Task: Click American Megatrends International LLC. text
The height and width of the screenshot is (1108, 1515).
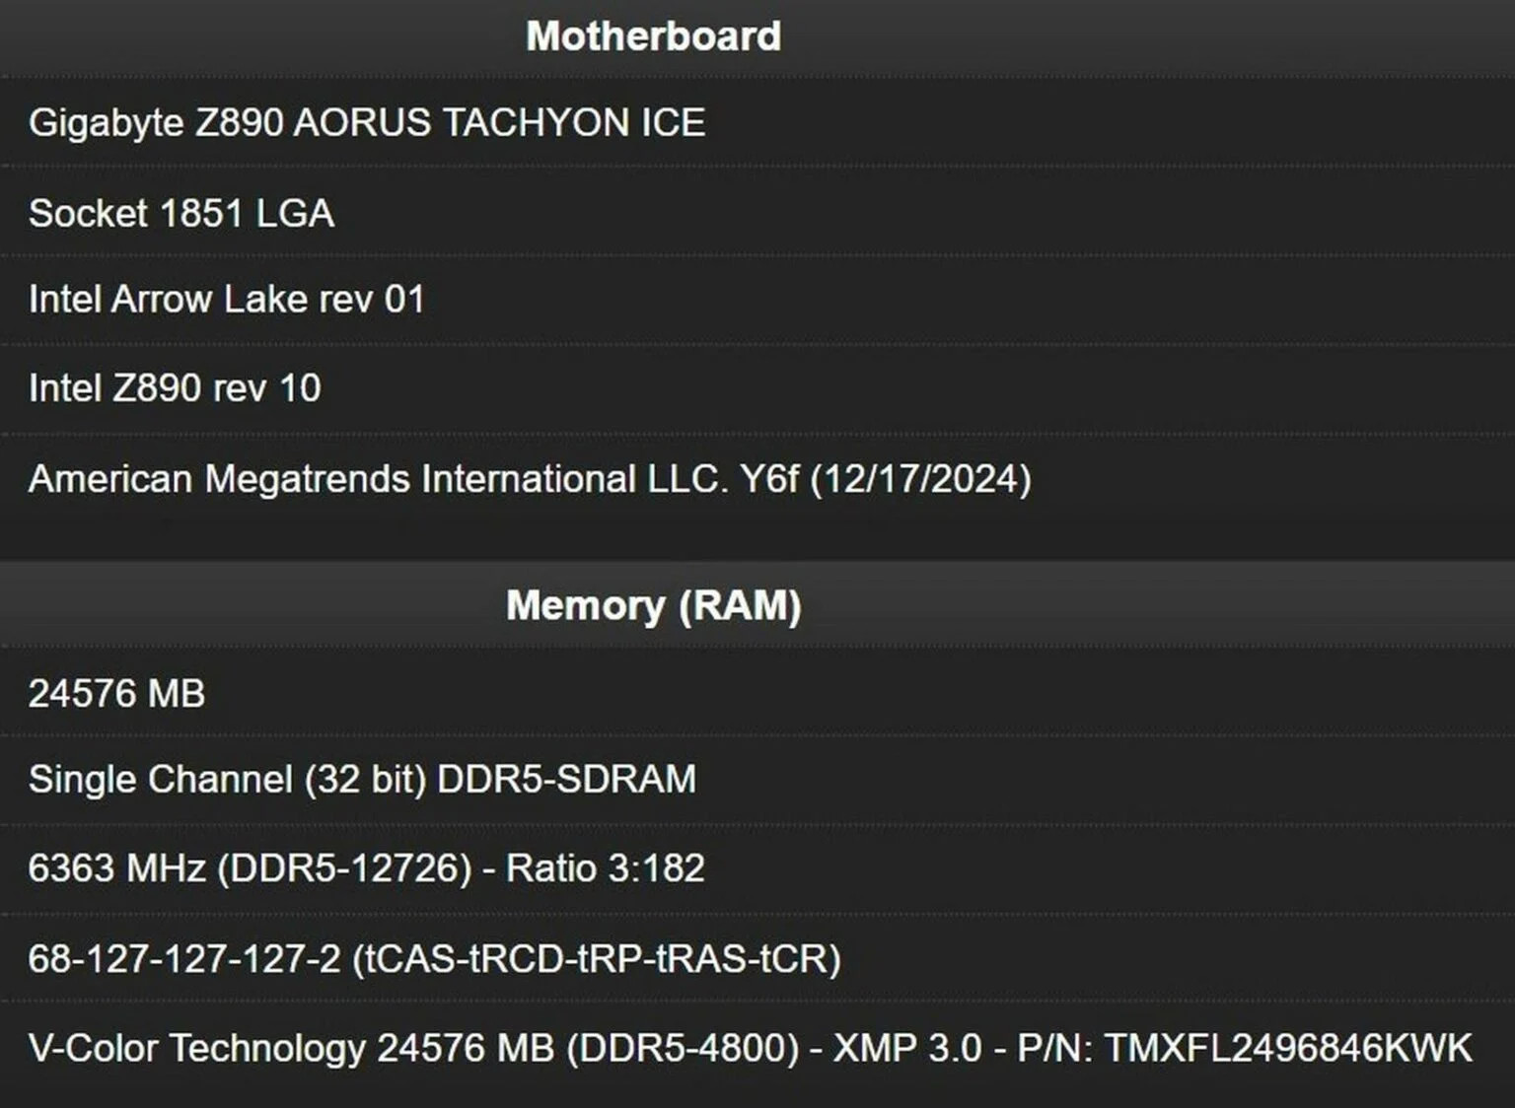Action: tap(378, 479)
